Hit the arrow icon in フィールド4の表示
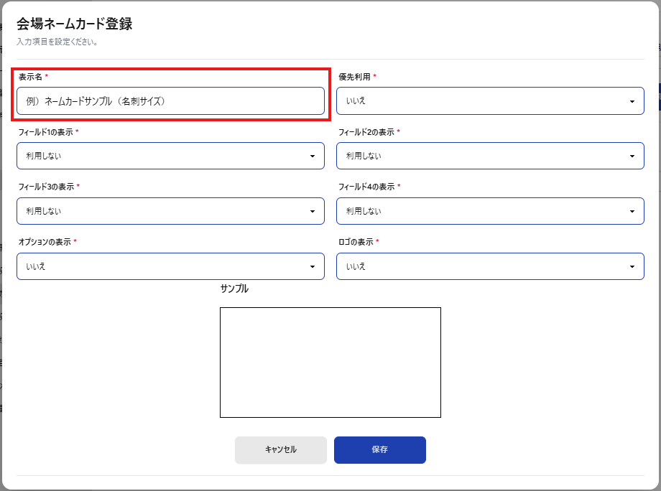661x491 pixels. (632, 211)
